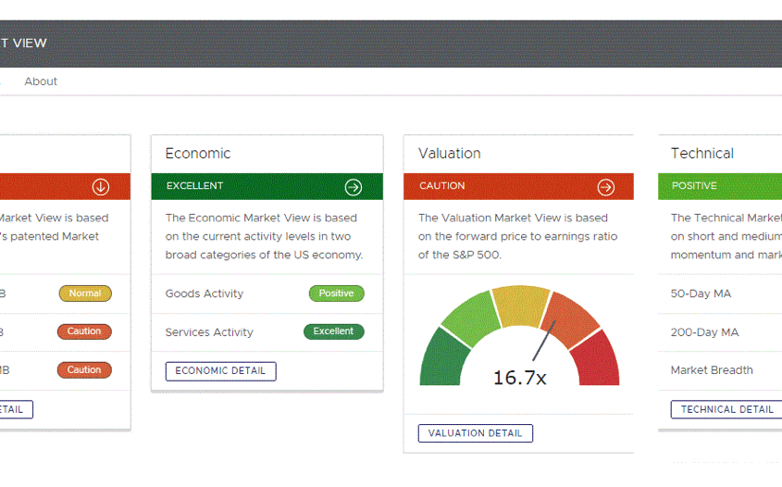The height and width of the screenshot is (487, 782).
Task: Click the Positive badge for Goods Activity
Action: click(336, 293)
